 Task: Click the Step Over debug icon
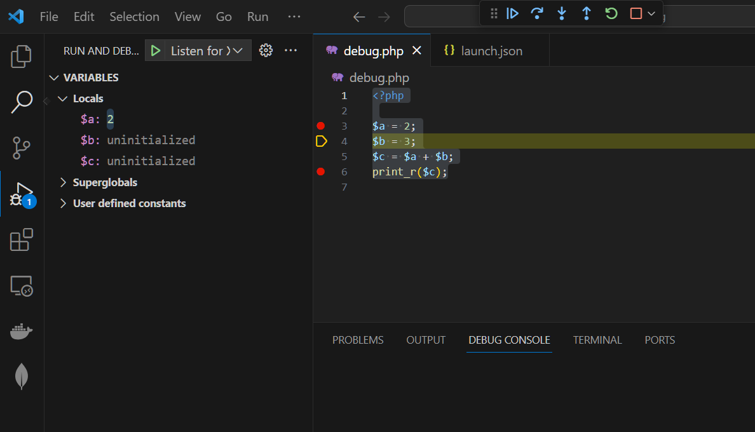click(x=537, y=13)
